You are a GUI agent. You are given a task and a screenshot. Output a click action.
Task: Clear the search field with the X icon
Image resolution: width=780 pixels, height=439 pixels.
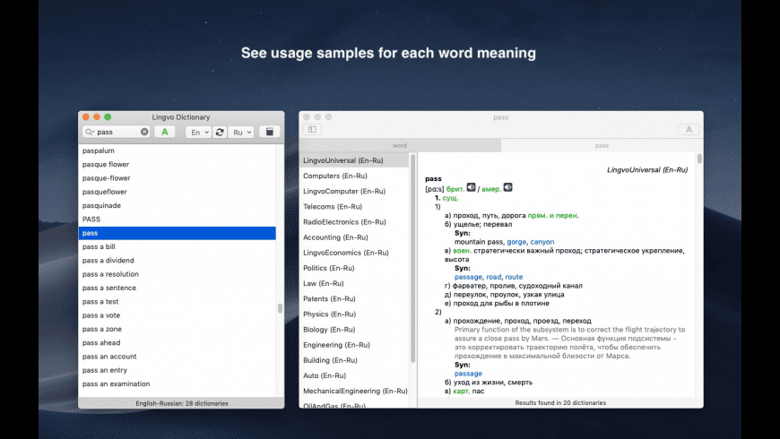(x=144, y=132)
